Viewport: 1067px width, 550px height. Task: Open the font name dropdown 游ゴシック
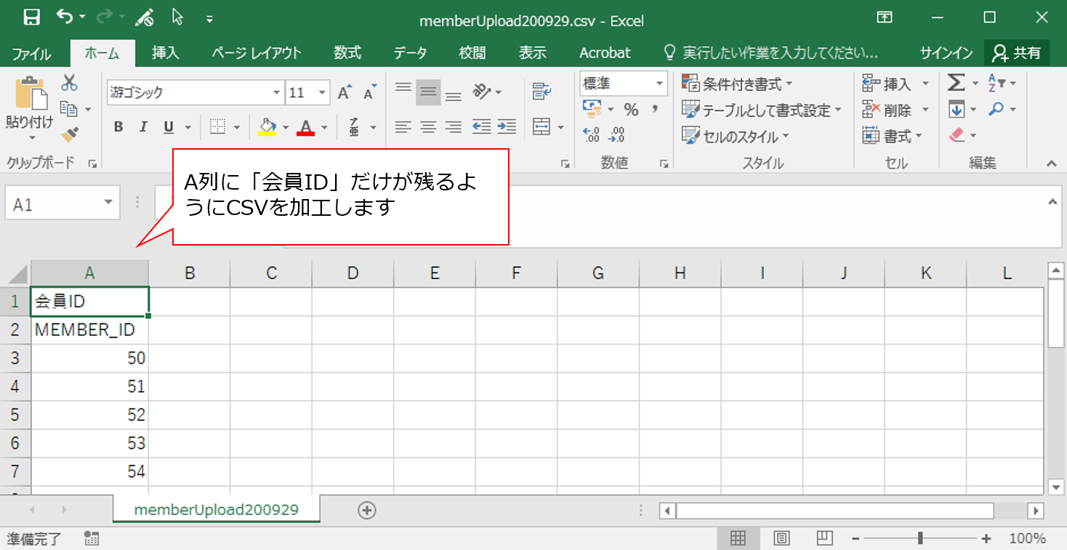click(276, 93)
